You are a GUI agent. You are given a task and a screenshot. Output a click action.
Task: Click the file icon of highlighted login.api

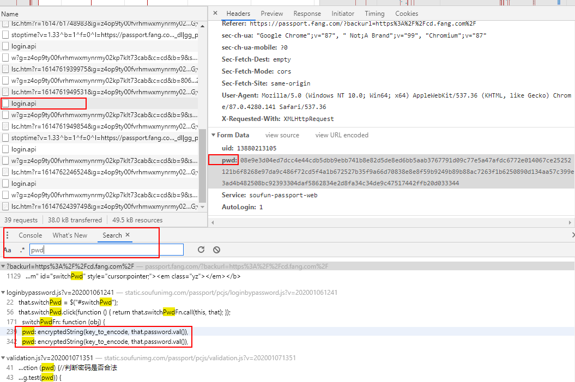[x=6, y=103]
